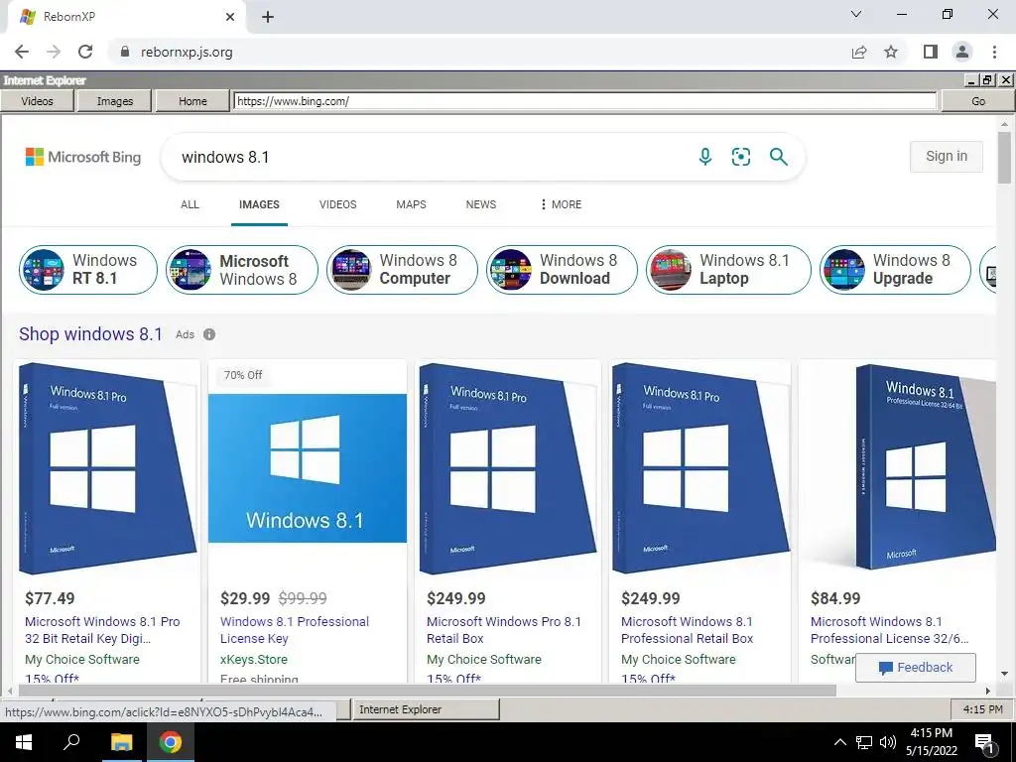
Task: Select the Windows 8 Download suggestion
Action: 562,270
